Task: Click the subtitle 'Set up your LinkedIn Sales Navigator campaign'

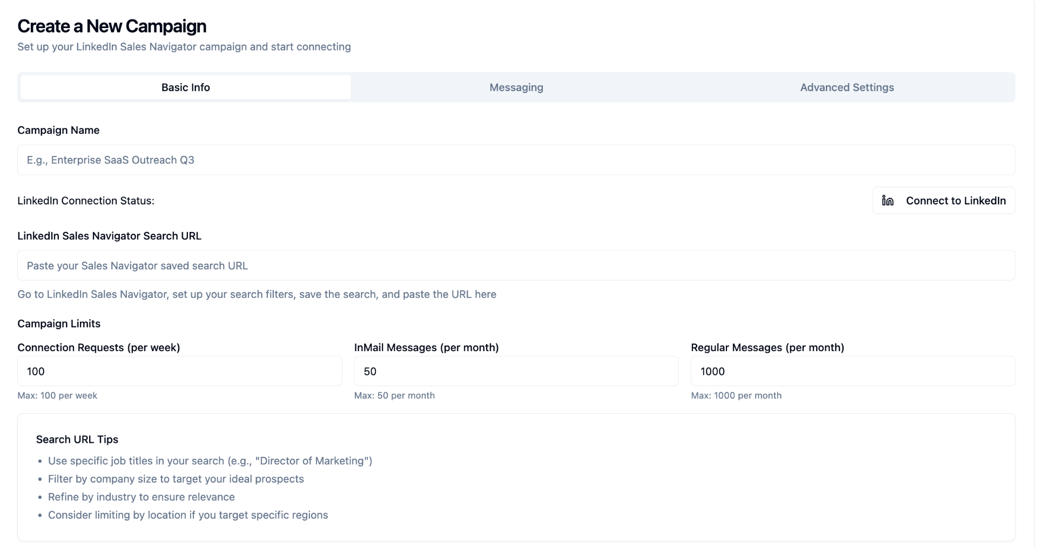Action: [184, 47]
